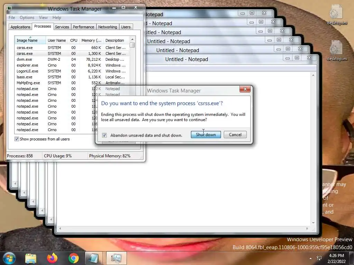Cancel the end process dialog

235,135
